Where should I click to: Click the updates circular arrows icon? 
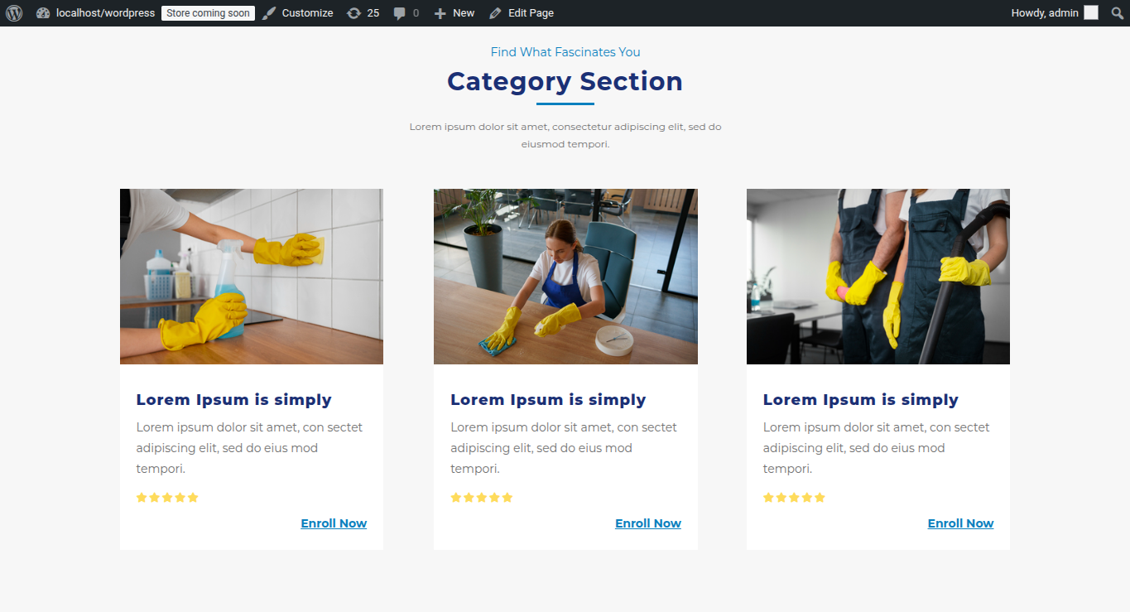[x=353, y=13]
